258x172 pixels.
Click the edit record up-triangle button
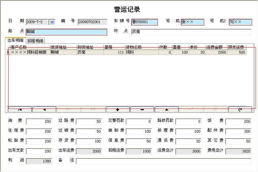pyautogui.click(x=167, y=109)
